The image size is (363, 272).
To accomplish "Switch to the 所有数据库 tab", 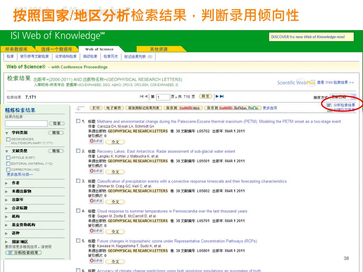I will tap(16, 49).
